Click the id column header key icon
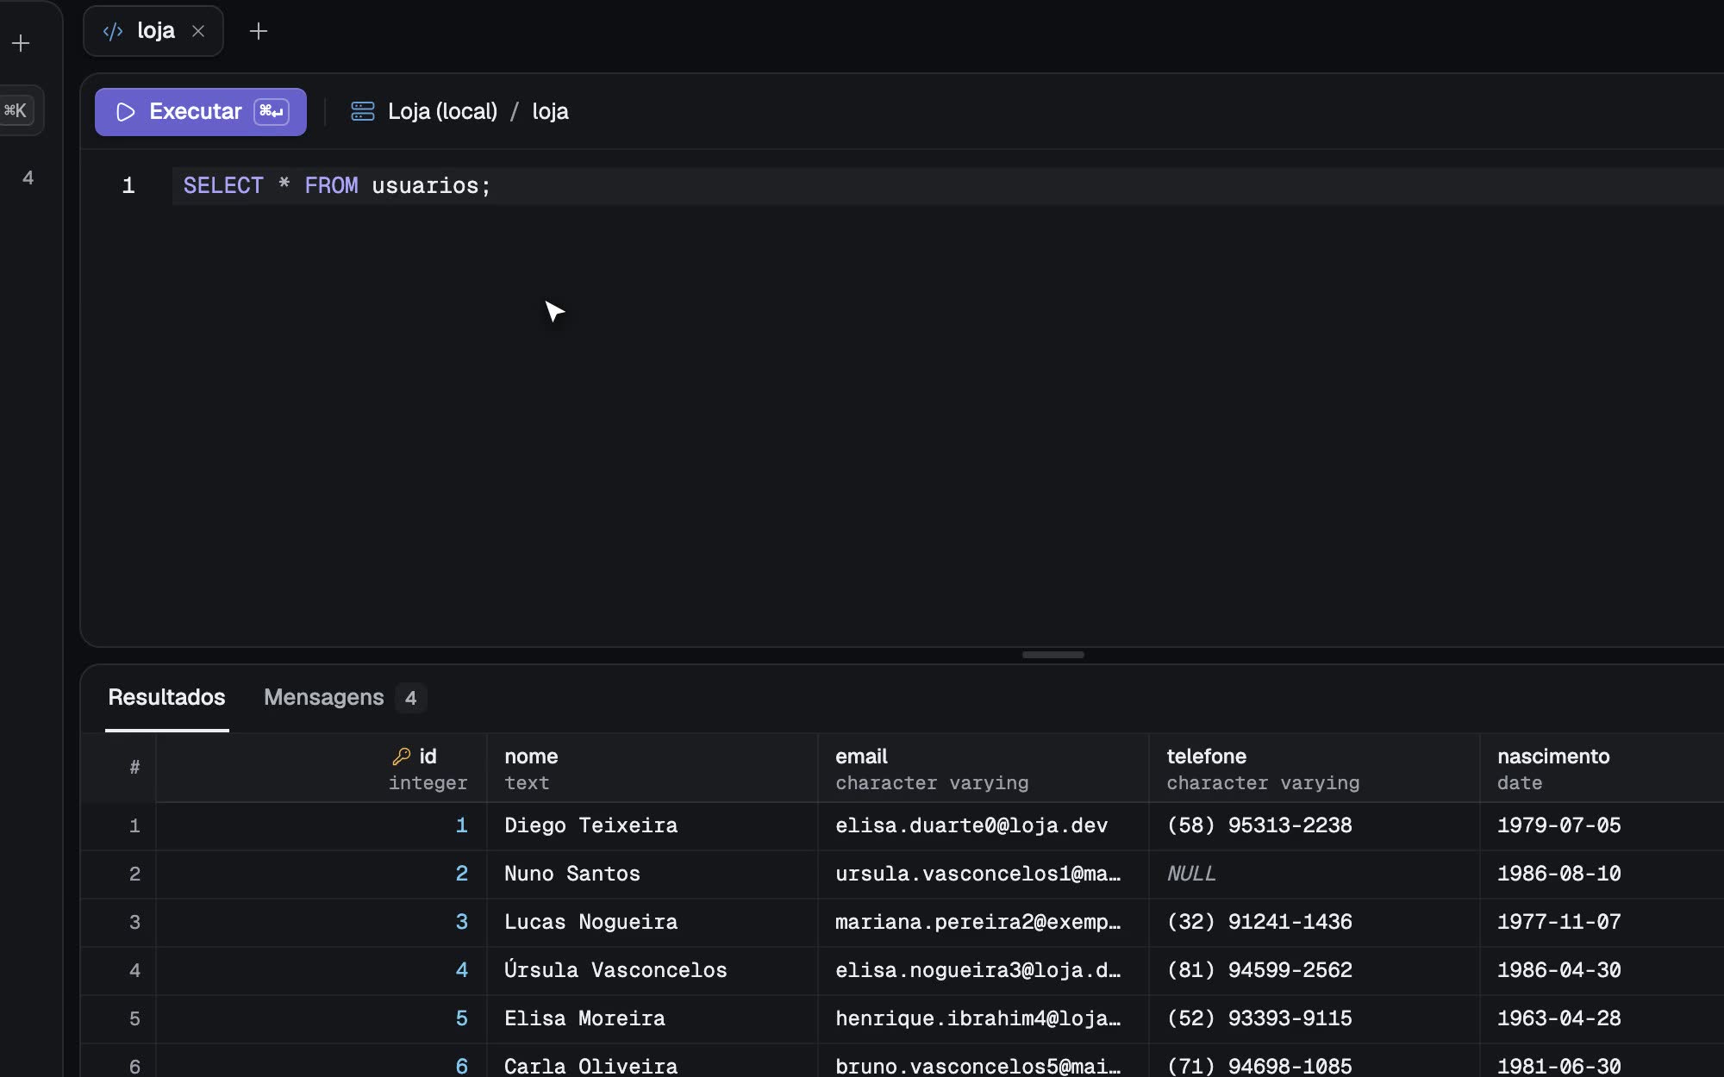 401,756
